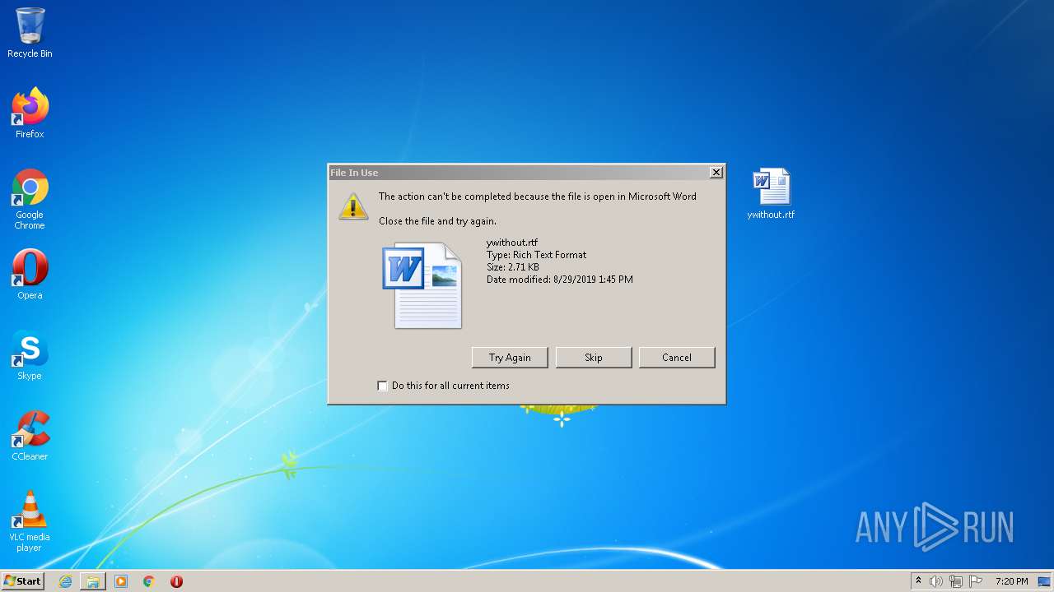Open Windows Explorer from the taskbar

(92, 581)
